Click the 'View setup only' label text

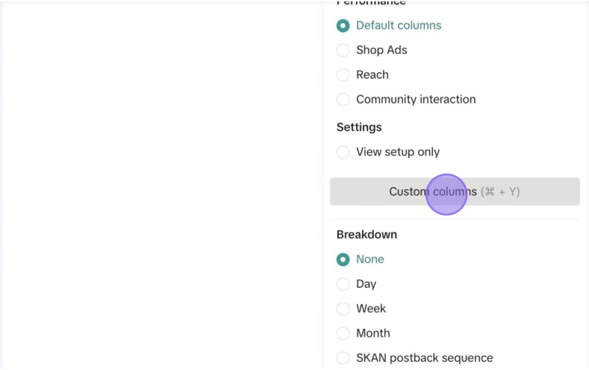point(398,152)
